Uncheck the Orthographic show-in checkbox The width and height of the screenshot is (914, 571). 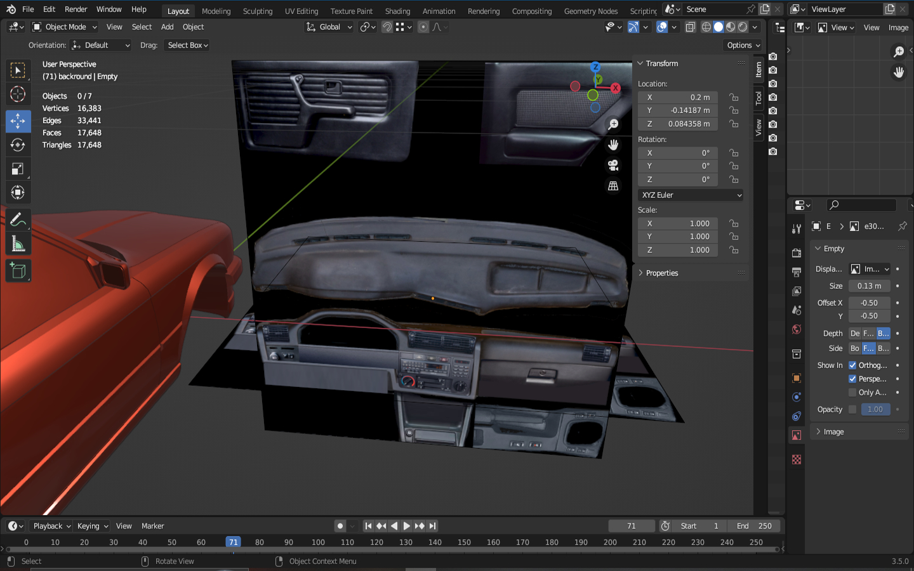coord(852,365)
